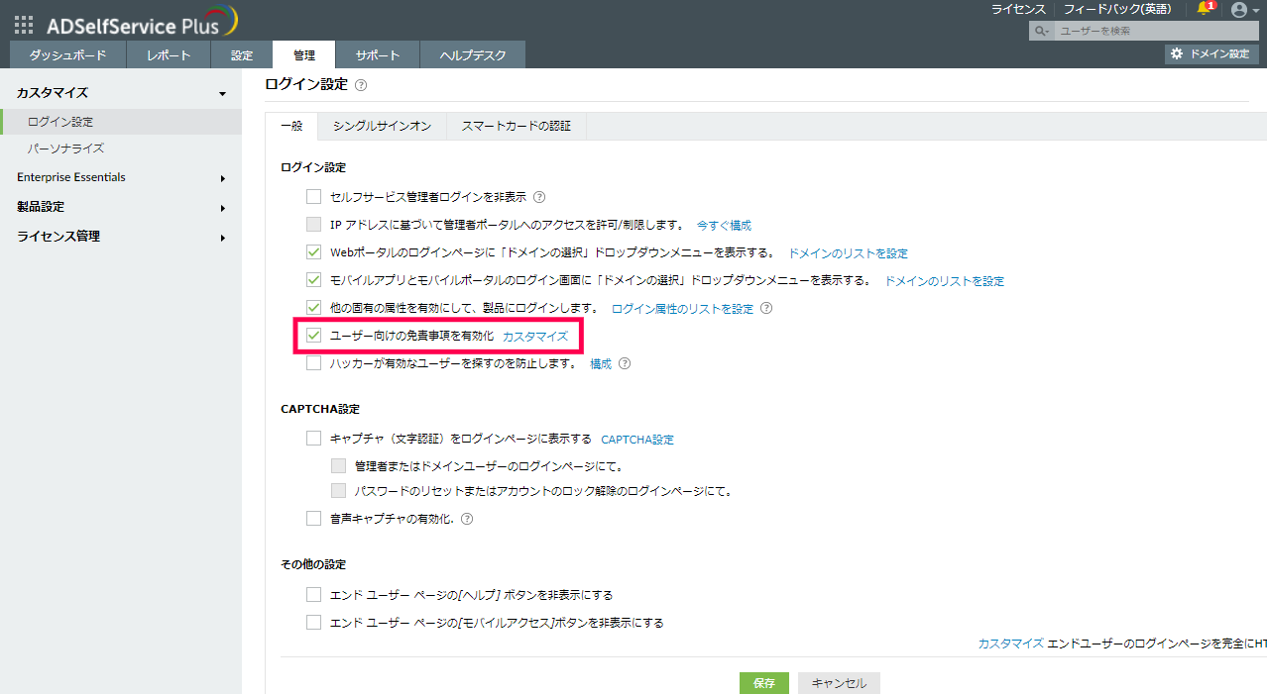Click ログイン属性のリストを設定 link
The height and width of the screenshot is (694, 1267).
[682, 308]
